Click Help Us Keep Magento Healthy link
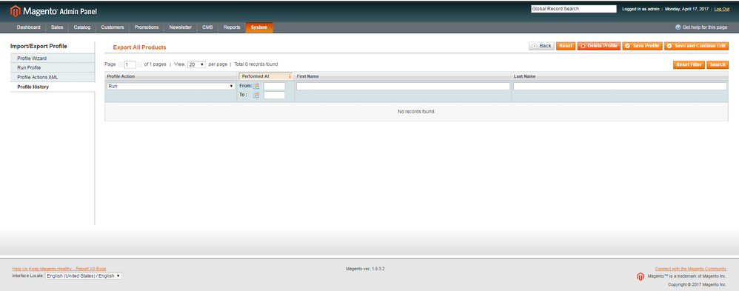The width and height of the screenshot is (739, 291). (x=59, y=268)
